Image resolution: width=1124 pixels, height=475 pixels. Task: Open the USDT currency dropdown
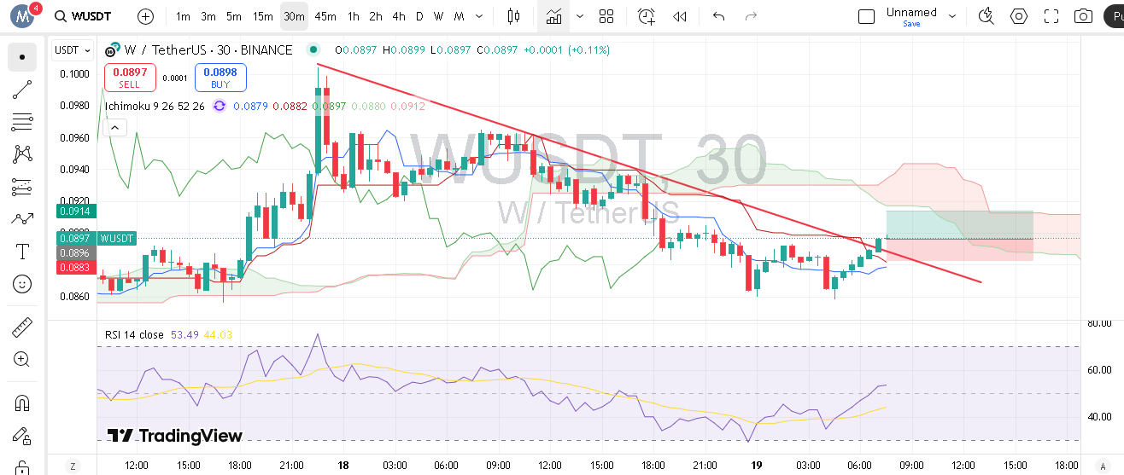click(x=73, y=50)
